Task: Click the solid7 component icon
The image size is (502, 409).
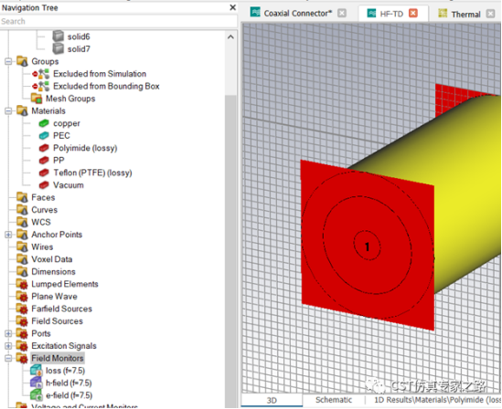Action: (x=58, y=48)
